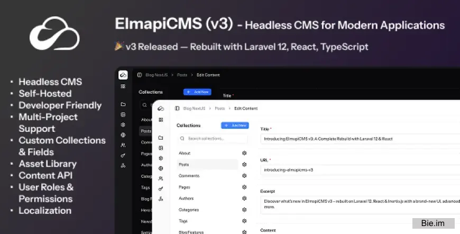This screenshot has height=234, width=460.
Task: Open the webhooks icon in light window sidebar
Action: point(161,199)
